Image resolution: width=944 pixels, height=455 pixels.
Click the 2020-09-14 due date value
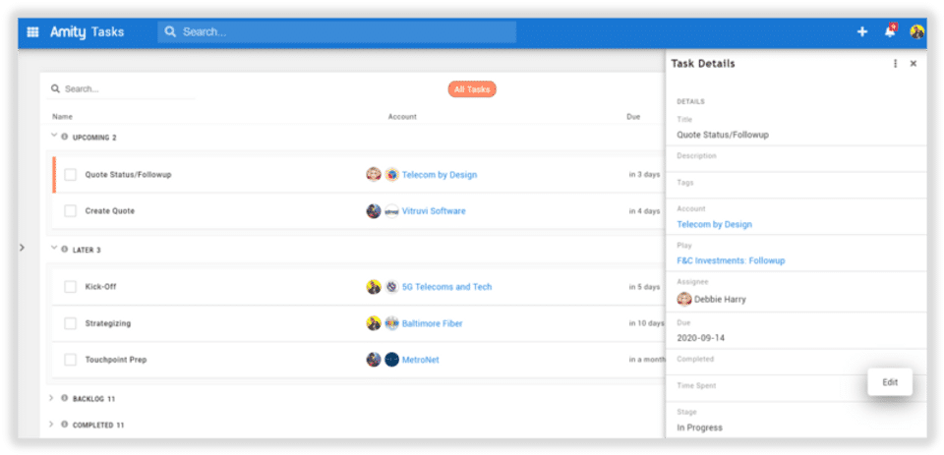(701, 338)
